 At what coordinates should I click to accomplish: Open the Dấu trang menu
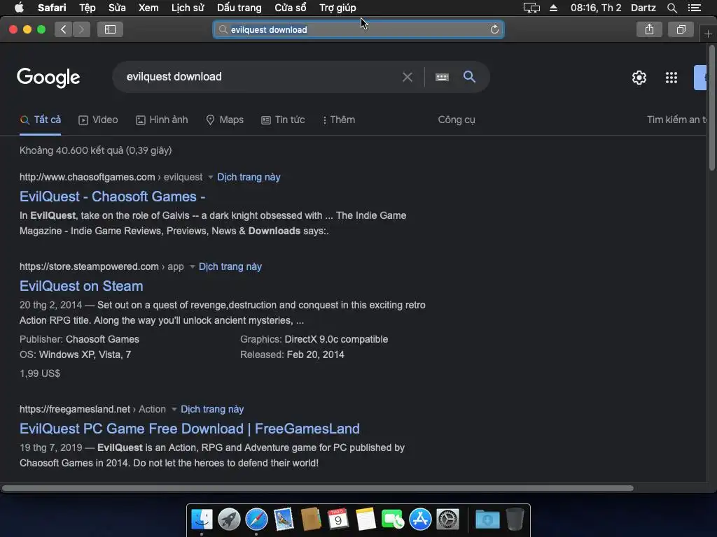(x=239, y=8)
